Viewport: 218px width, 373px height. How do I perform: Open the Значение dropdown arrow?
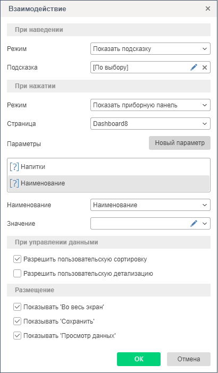pyautogui.click(x=204, y=224)
